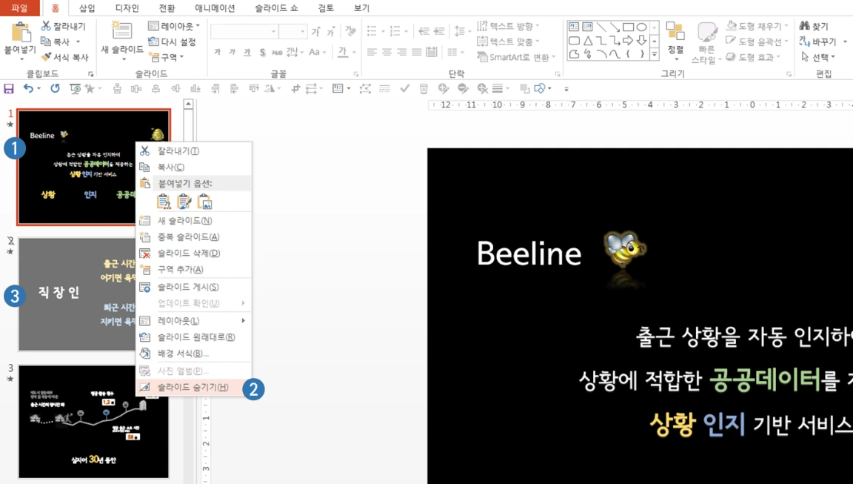The width and height of the screenshot is (853, 484).
Task: Choose 중복 슬라이드 menu item
Action: coord(193,237)
